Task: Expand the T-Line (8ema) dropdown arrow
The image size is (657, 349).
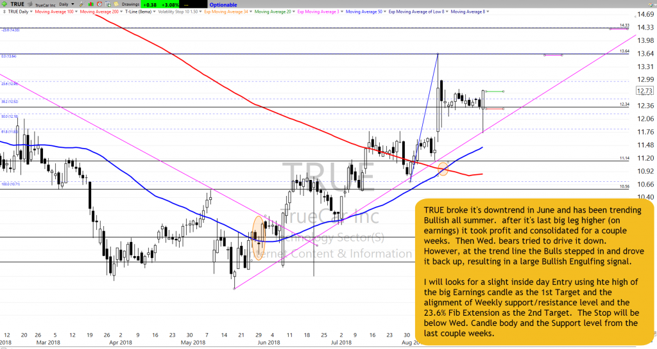Action: [154, 12]
